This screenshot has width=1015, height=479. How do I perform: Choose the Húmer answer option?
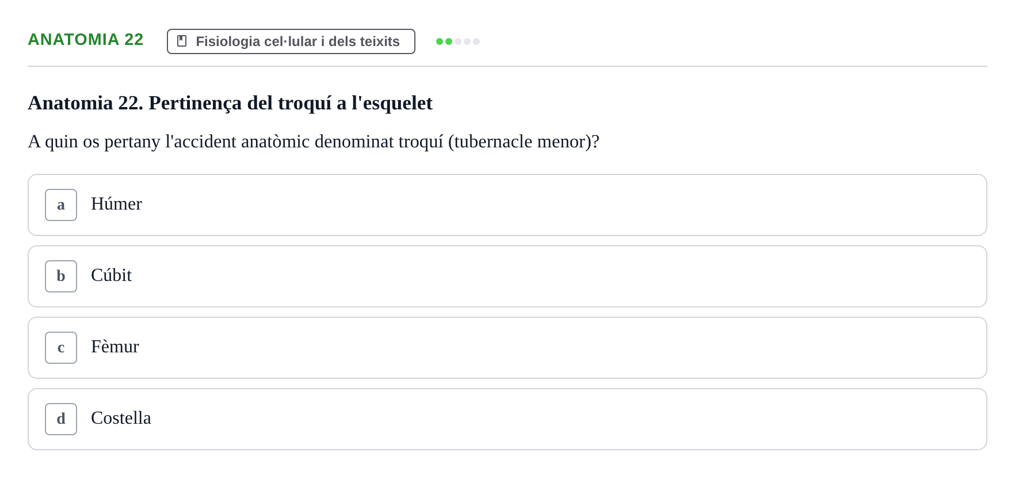coord(507,205)
